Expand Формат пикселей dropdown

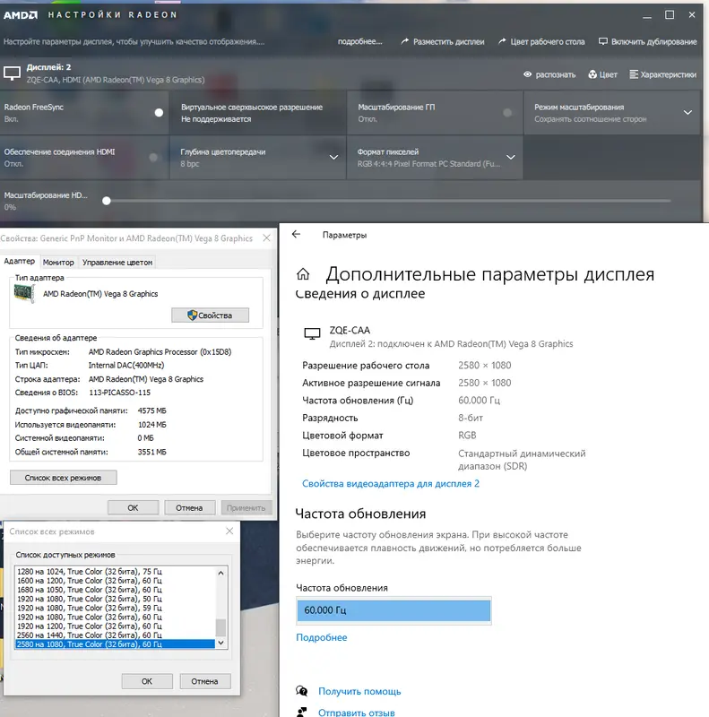click(511, 158)
